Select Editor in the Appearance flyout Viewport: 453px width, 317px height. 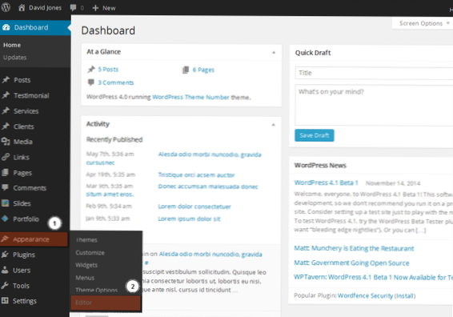point(106,303)
